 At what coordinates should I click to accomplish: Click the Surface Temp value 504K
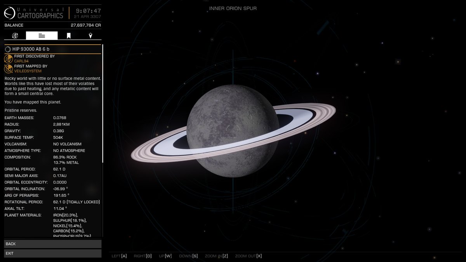58,137
